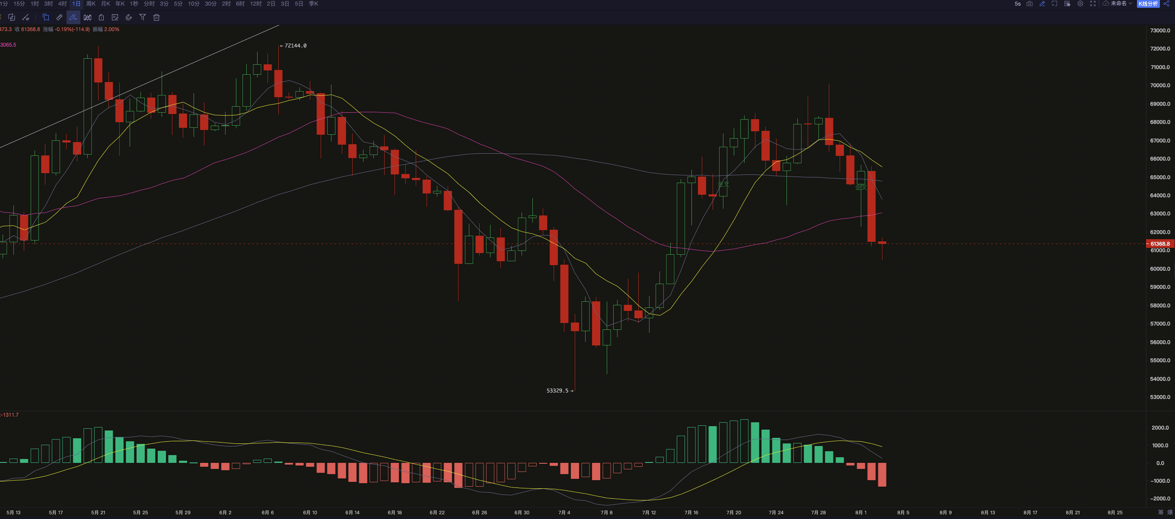The image size is (1175, 519).
Task: Switch to the 周K weekly timeframe
Action: pos(91,3)
